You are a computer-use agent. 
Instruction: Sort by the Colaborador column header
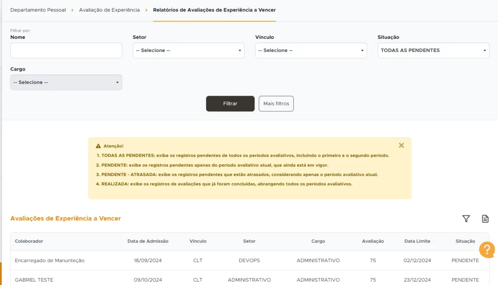click(x=29, y=241)
